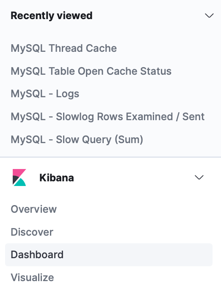Image resolution: width=221 pixels, height=293 pixels.
Task: Open MySQL Table Open Cache Status
Action: pyautogui.click(x=91, y=71)
